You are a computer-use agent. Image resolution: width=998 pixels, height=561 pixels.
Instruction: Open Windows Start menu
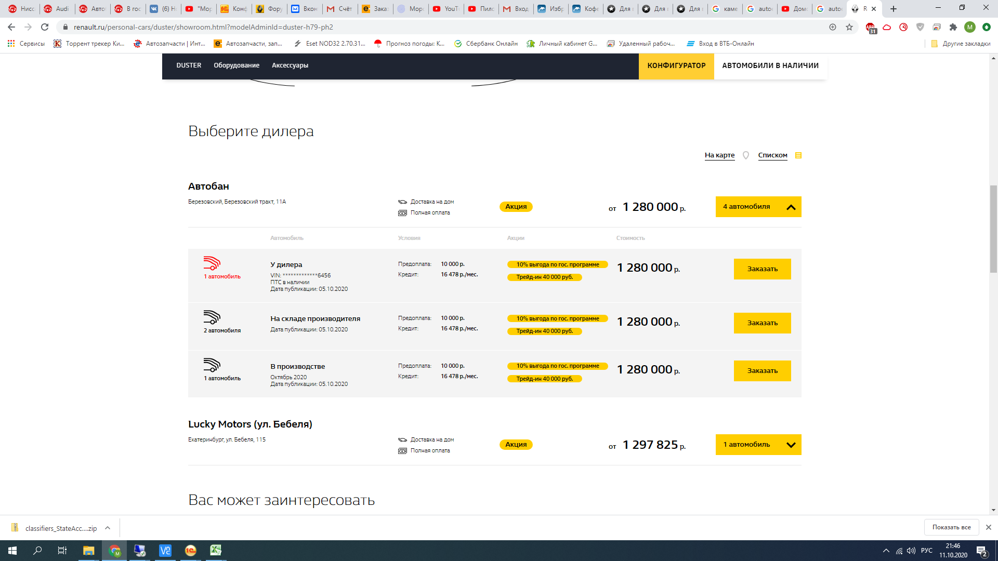point(12,551)
